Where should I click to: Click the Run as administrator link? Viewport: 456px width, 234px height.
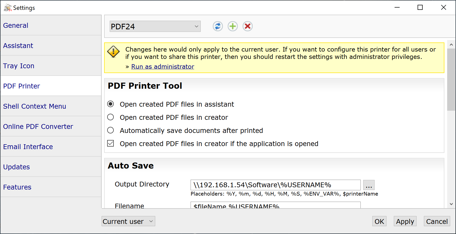(x=163, y=66)
